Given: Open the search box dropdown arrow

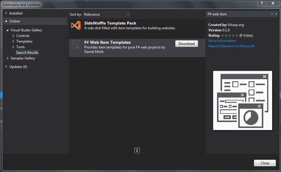Looking at the screenshot, I should [x=276, y=14].
